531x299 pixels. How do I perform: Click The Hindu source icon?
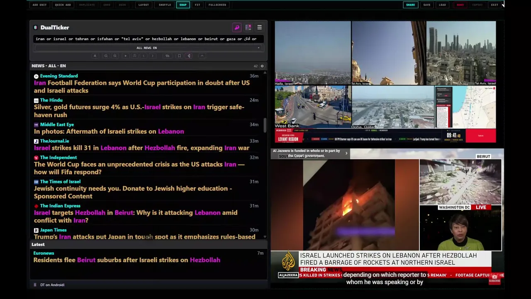coord(36,100)
